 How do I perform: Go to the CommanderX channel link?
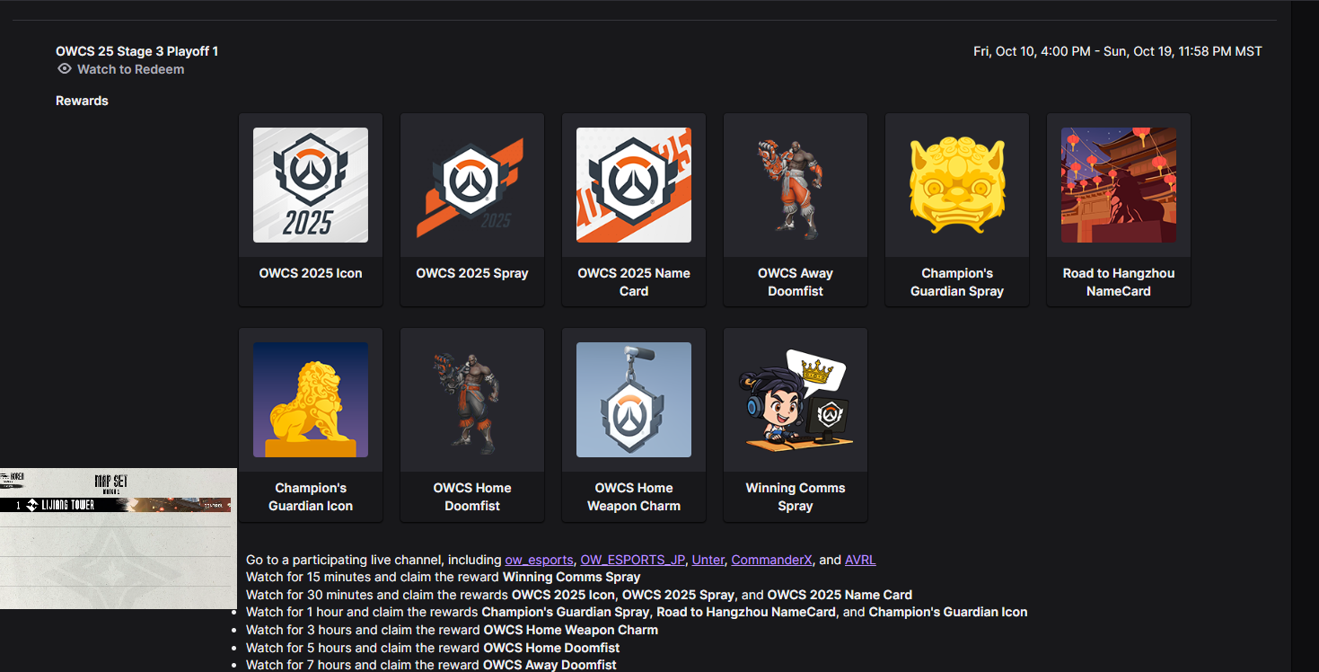point(771,560)
